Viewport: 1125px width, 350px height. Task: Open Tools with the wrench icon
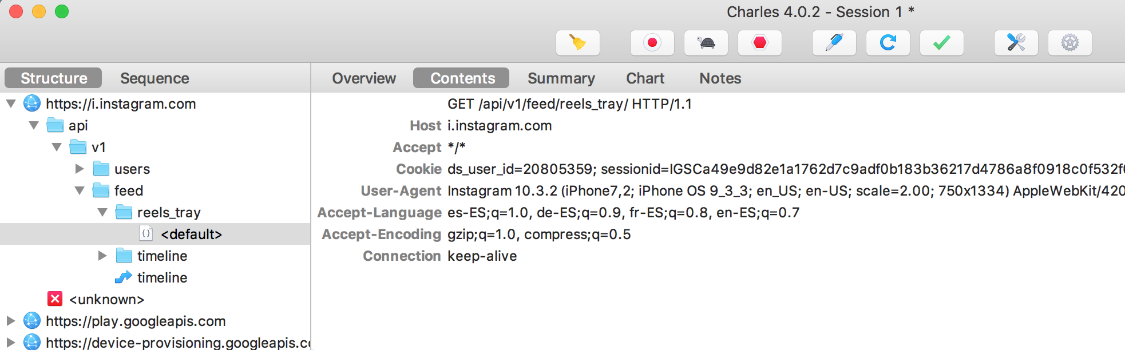[x=1016, y=43]
